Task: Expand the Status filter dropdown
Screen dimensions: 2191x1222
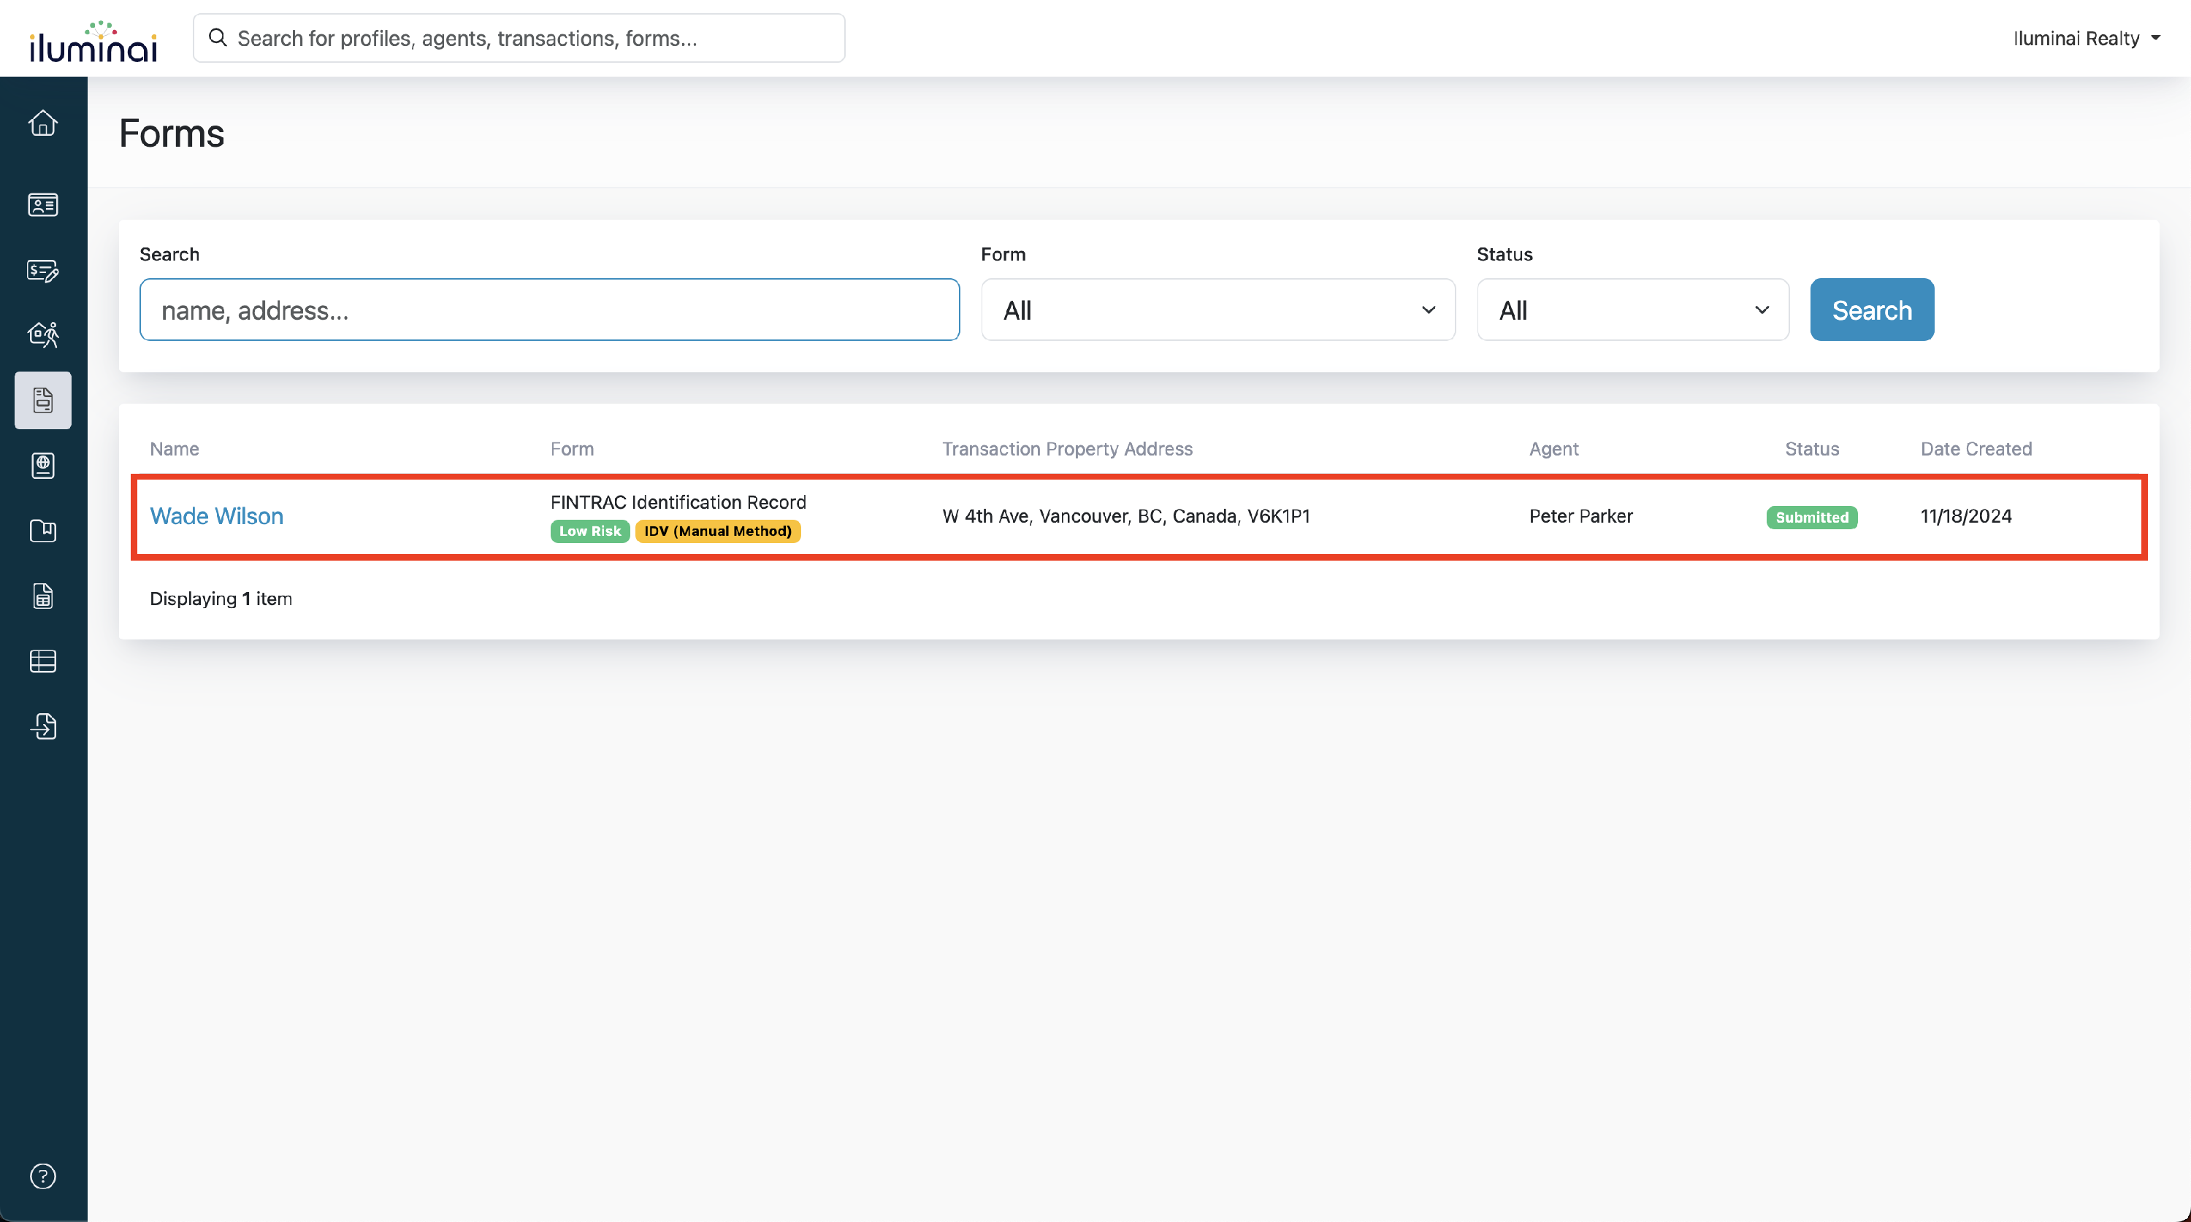Action: coord(1632,310)
